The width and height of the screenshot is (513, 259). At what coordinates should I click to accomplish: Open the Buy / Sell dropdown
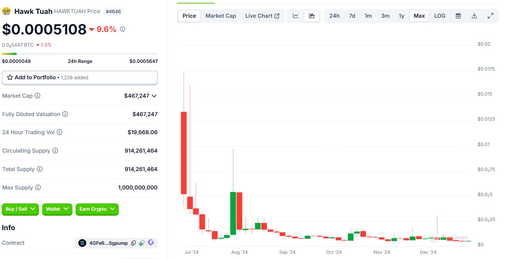(x=20, y=209)
